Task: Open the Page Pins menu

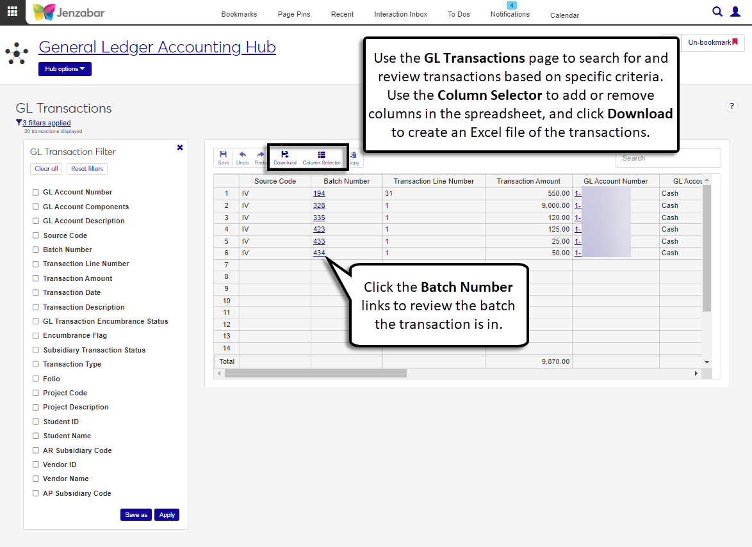Action: click(294, 14)
